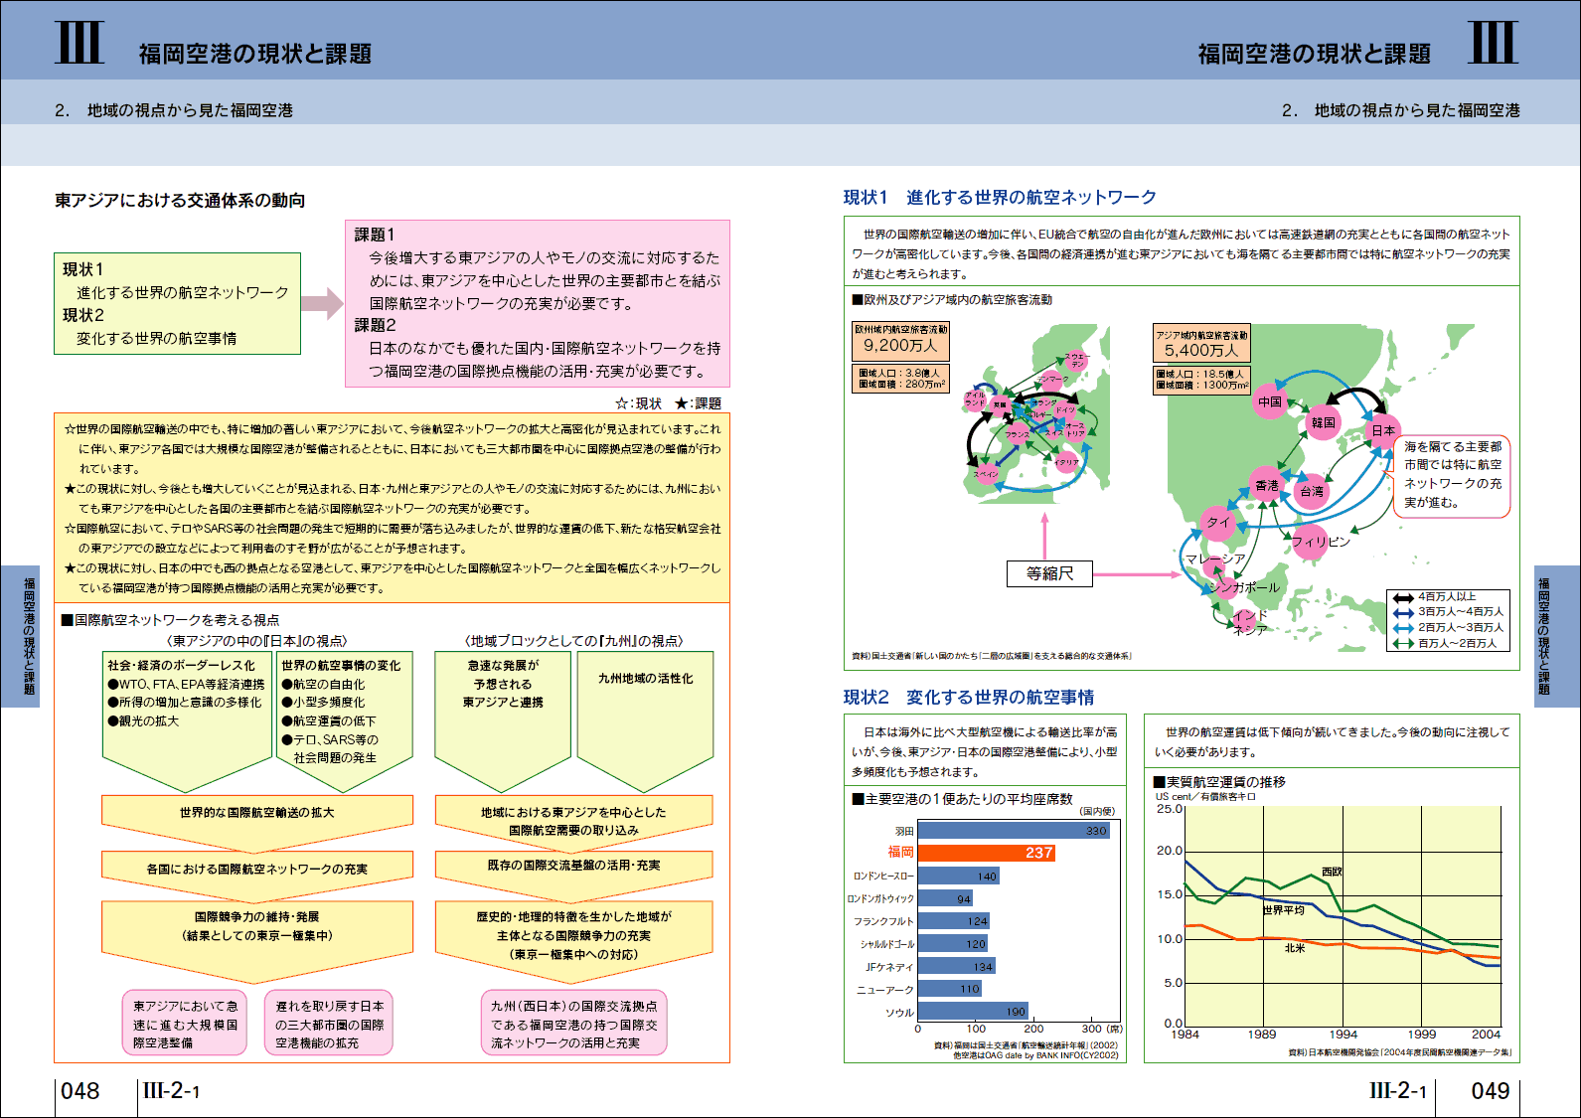
Task: Click the 世界平均 line label in fare chart
Action: coord(1283,910)
